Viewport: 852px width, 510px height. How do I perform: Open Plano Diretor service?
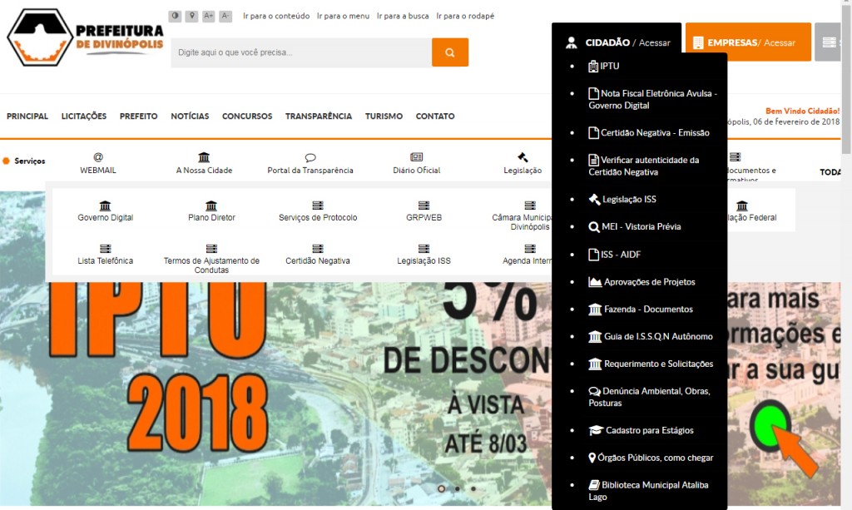click(x=212, y=210)
